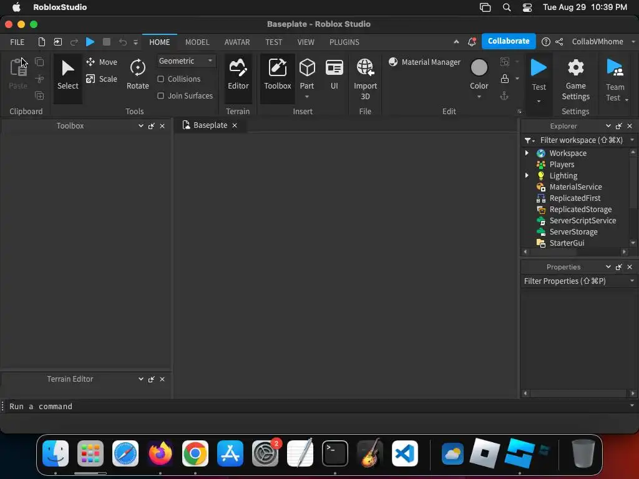Open the Geometric mode dropdown
The width and height of the screenshot is (639, 479).
pyautogui.click(x=186, y=61)
